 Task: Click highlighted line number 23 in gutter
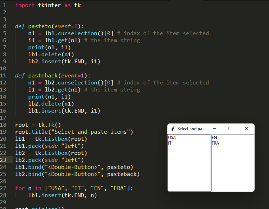click(3, 160)
